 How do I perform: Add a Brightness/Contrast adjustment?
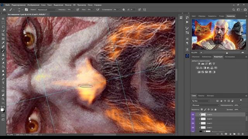coord(199,64)
